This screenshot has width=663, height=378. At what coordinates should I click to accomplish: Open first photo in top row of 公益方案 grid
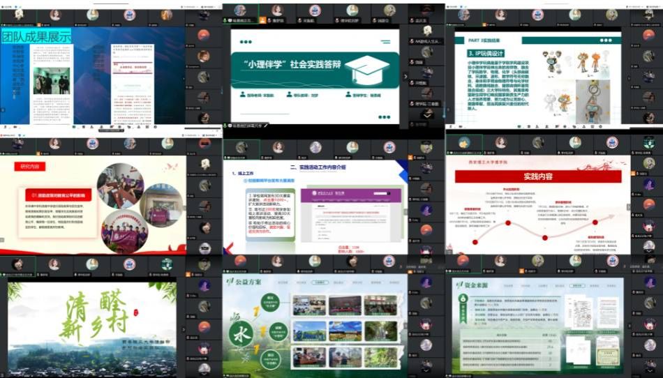309,305
